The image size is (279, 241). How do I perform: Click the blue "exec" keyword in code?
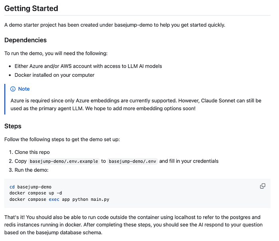pos(54,200)
